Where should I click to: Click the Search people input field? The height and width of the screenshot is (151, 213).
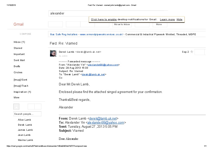(27, 114)
